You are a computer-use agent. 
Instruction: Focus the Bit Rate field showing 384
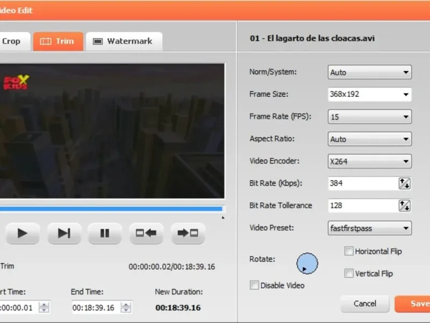pos(363,184)
